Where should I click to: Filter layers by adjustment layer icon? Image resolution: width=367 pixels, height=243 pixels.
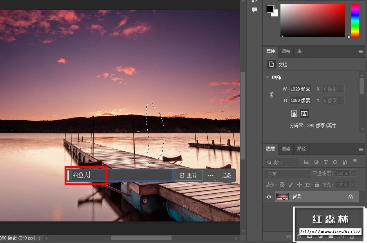tap(316, 162)
